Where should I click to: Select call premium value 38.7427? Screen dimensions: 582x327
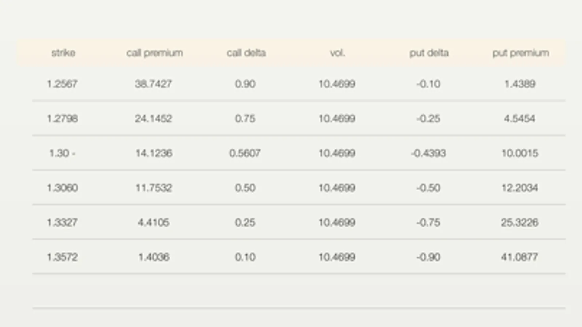click(153, 84)
